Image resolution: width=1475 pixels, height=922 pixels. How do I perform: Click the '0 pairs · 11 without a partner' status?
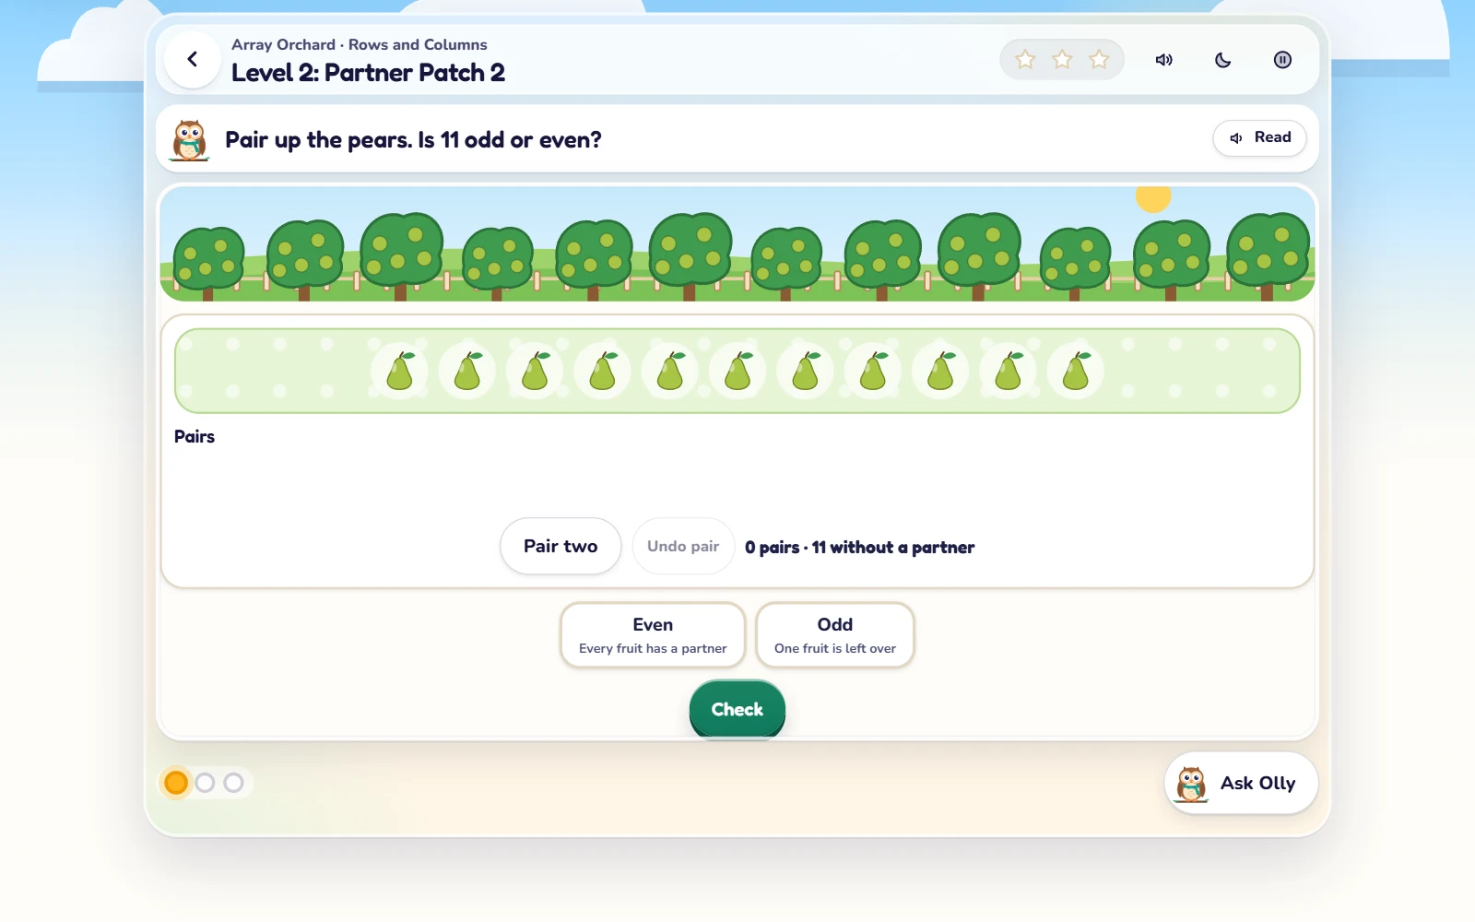coord(859,547)
